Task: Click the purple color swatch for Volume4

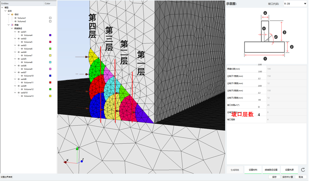Action: click(x=50, y=35)
